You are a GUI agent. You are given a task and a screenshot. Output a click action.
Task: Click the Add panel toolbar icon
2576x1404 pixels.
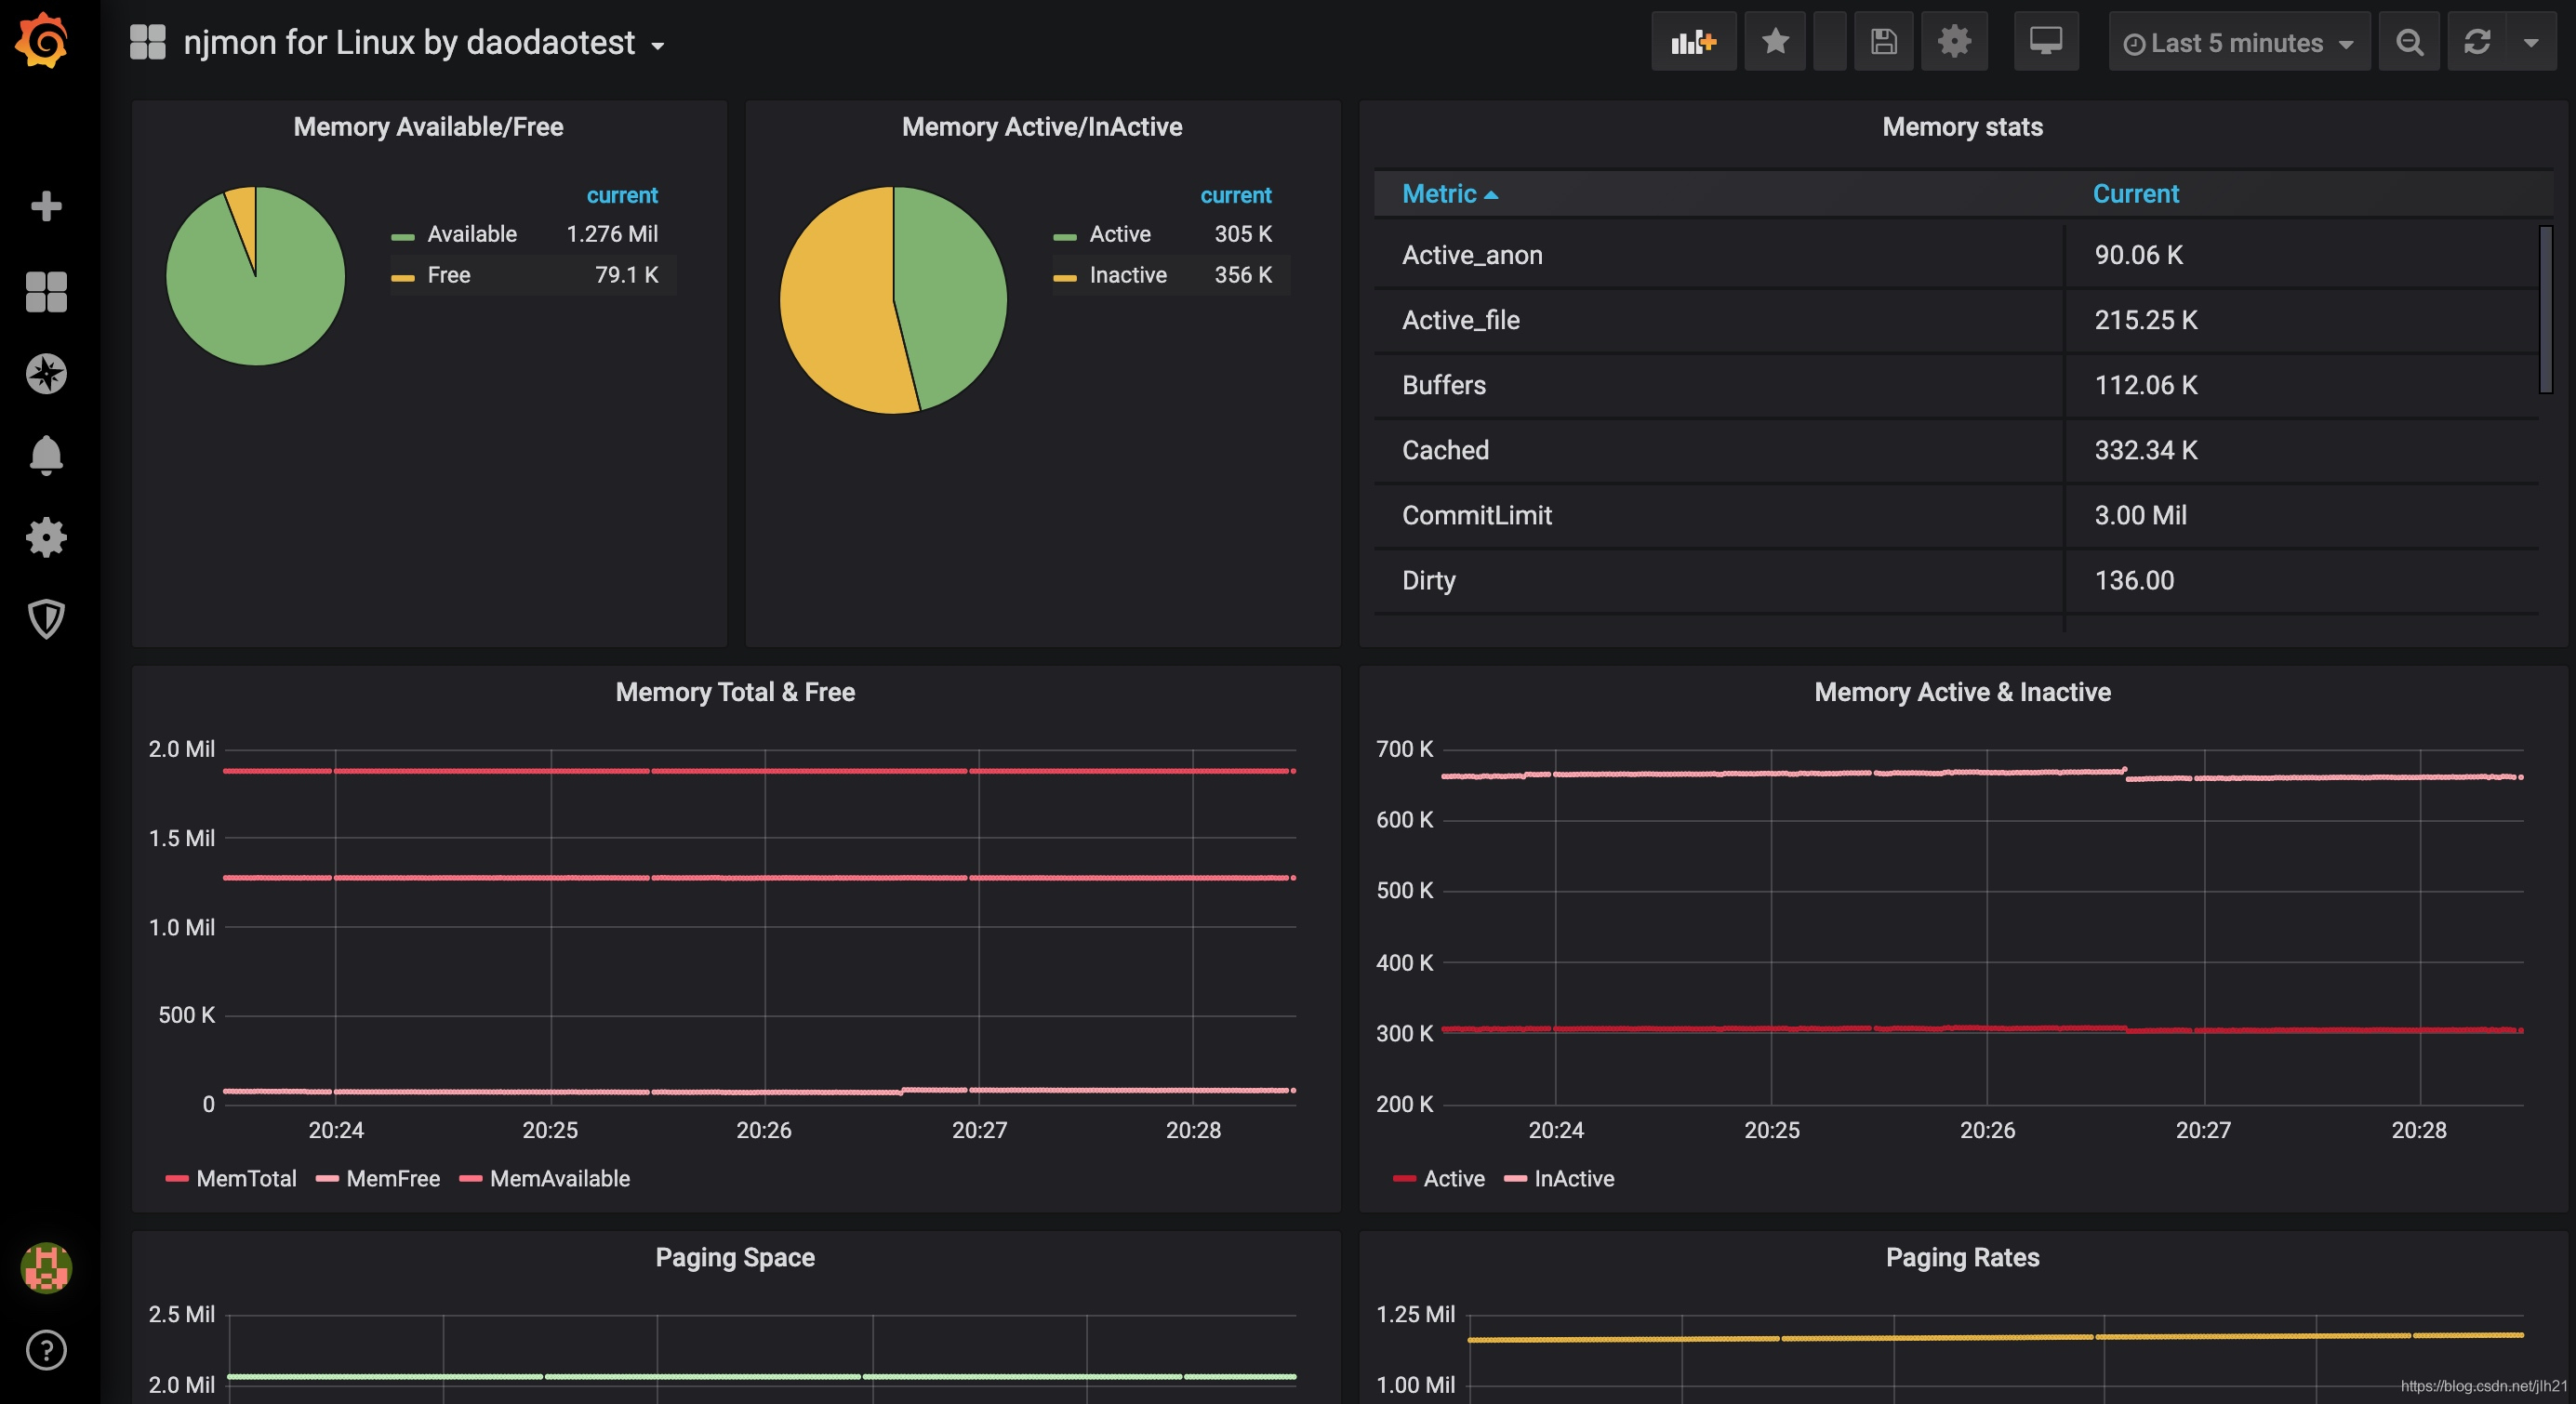[1693, 42]
